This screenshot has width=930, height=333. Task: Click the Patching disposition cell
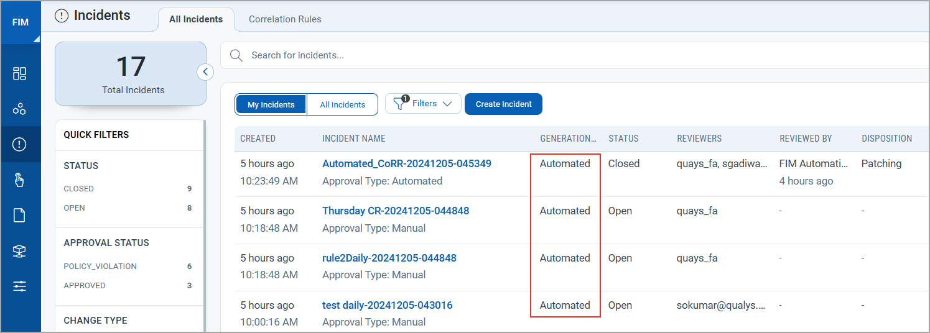[881, 164]
